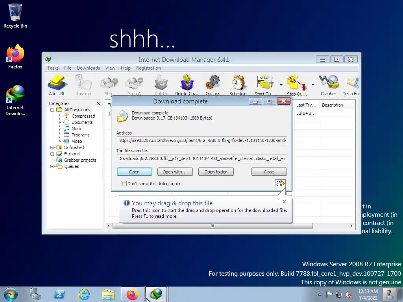Select the Music category
Screen dimensions: 403x302
coord(77,129)
